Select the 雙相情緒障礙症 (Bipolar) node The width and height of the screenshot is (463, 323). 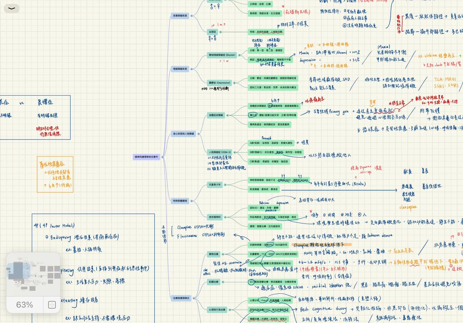[221, 55]
